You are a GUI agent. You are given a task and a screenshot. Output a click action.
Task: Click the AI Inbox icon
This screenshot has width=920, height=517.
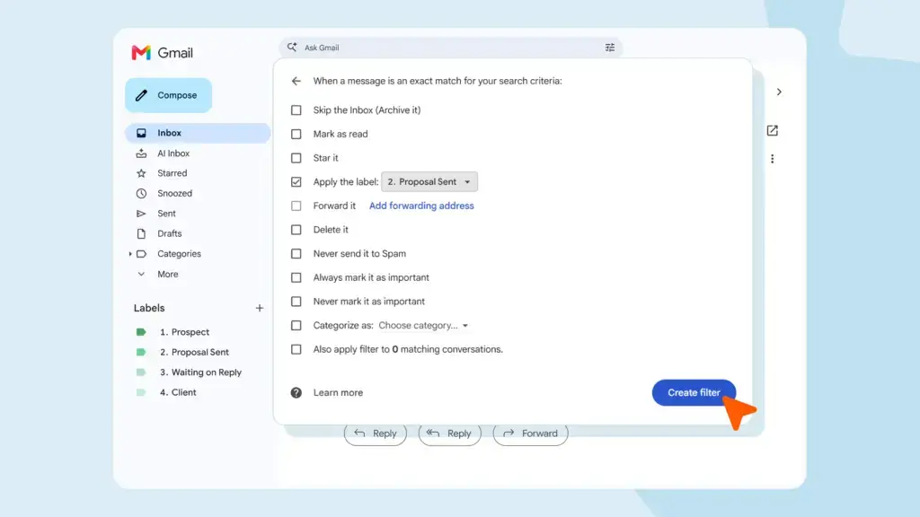[141, 153]
